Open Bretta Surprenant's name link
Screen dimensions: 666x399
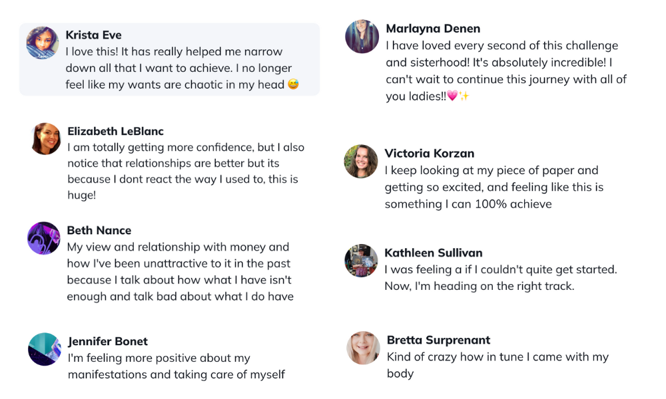coord(438,340)
